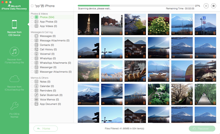Select Voicemail (0) label
This screenshot has width=220, height=134.
(47, 54)
